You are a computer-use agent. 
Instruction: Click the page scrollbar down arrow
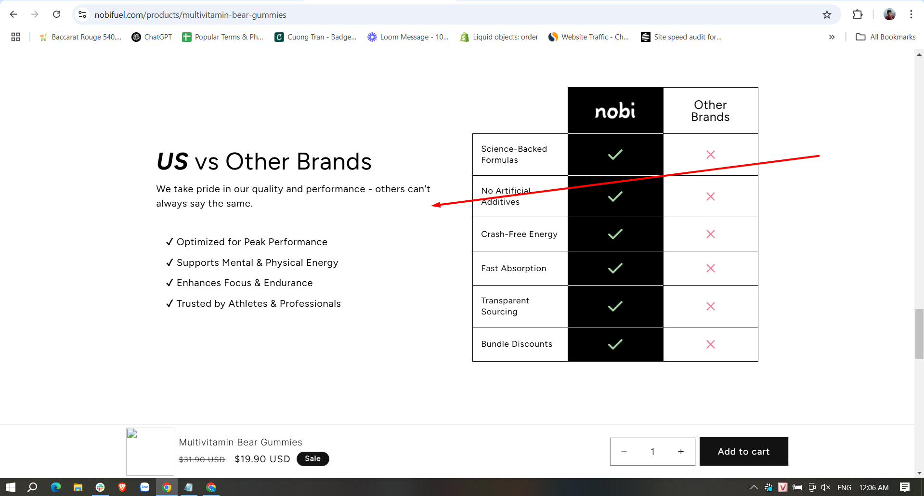coord(919,473)
